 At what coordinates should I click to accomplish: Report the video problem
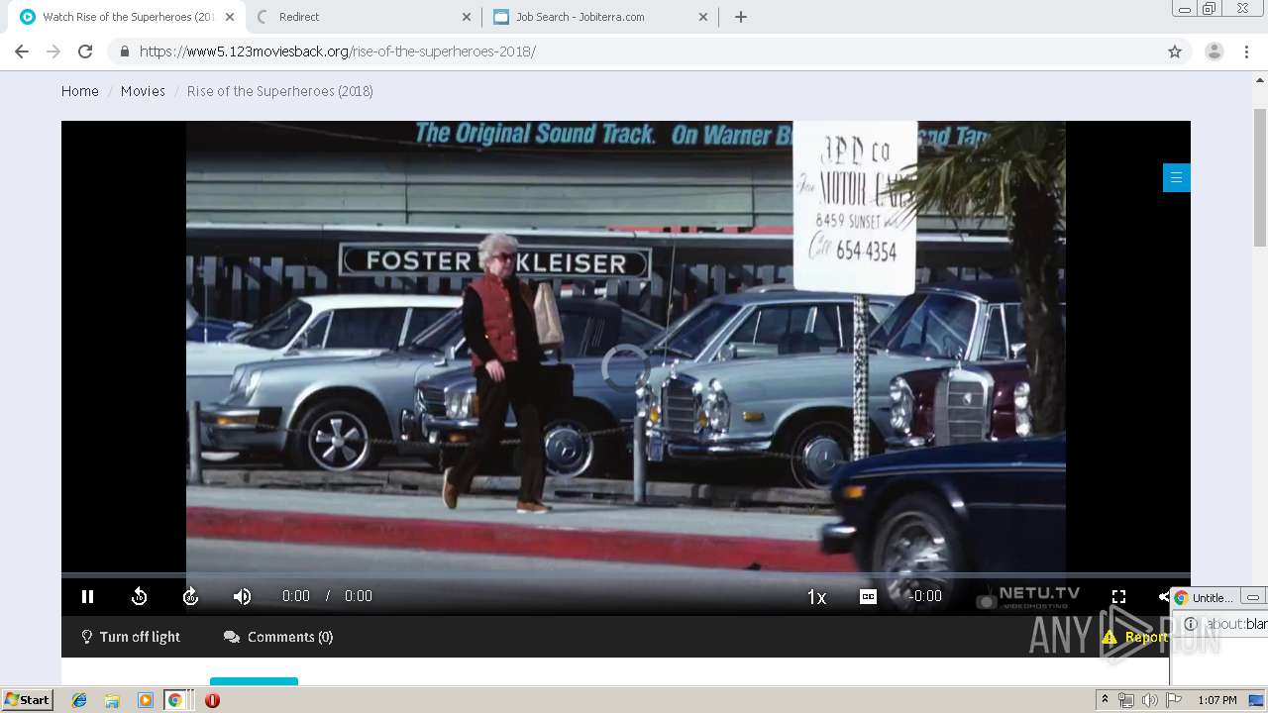pyautogui.click(x=1134, y=637)
